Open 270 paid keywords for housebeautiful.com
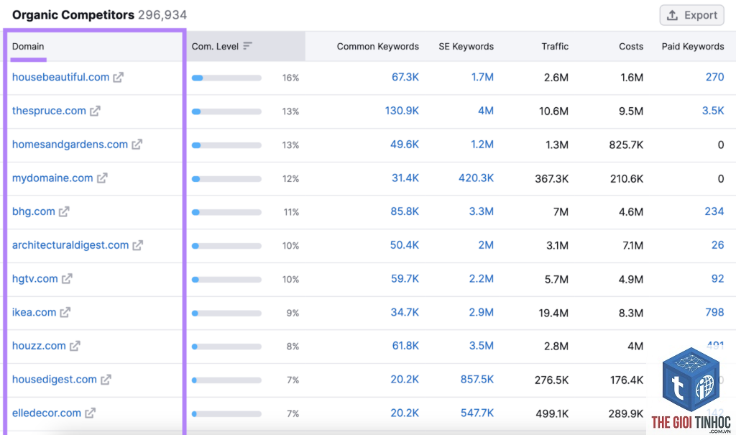736x435 pixels. click(x=715, y=77)
